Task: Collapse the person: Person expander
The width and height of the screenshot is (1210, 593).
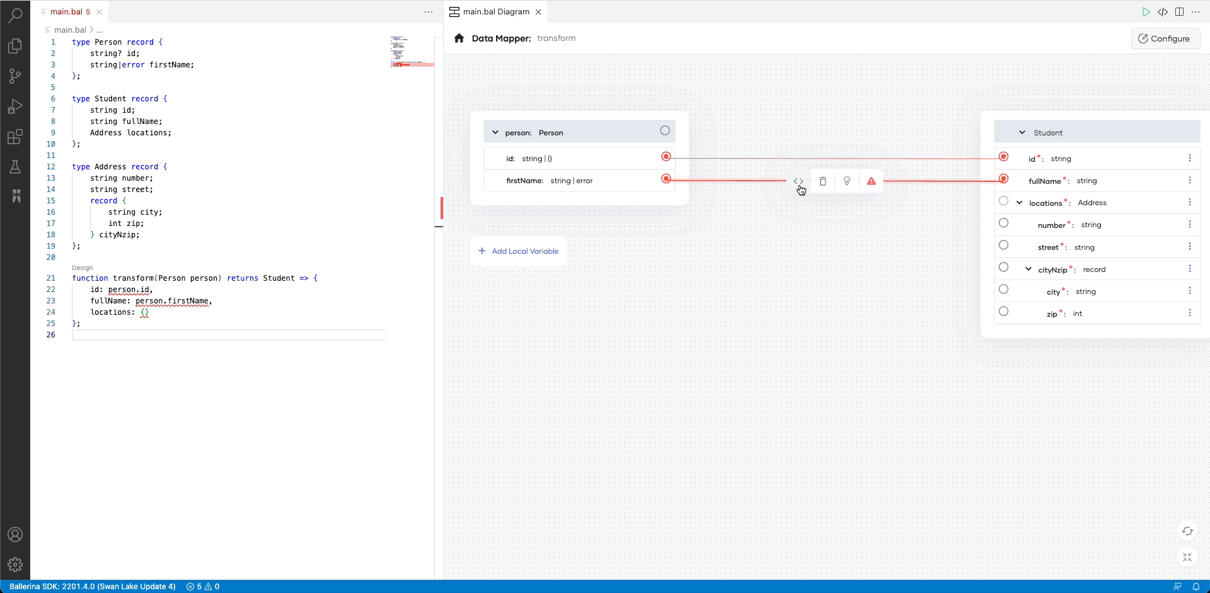Action: pyautogui.click(x=495, y=132)
